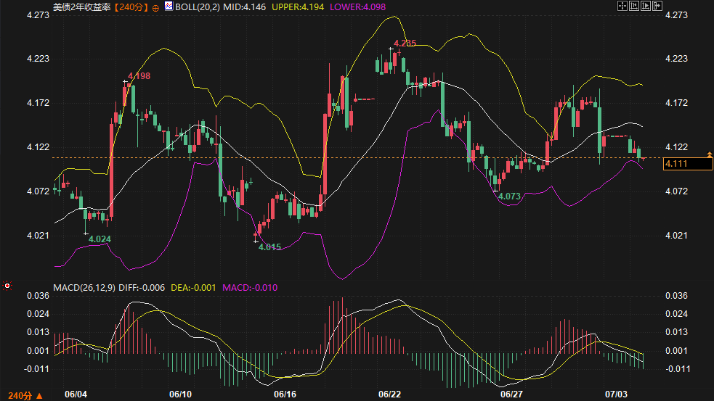This screenshot has width=714, height=401.
Task: Click the orange triangle next to bottom 240分
Action: [x=40, y=396]
